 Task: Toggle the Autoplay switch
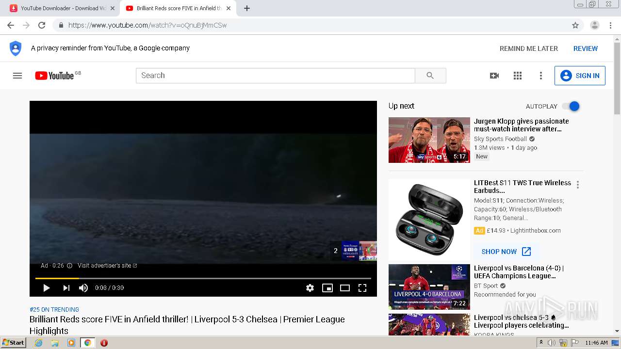tap(571, 106)
